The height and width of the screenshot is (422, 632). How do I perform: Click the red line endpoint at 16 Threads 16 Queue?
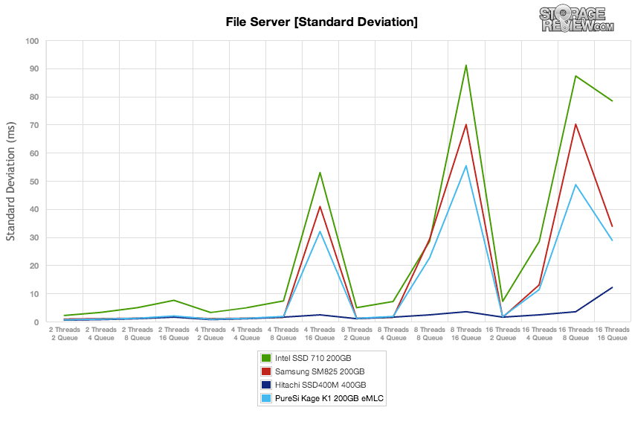tap(612, 226)
